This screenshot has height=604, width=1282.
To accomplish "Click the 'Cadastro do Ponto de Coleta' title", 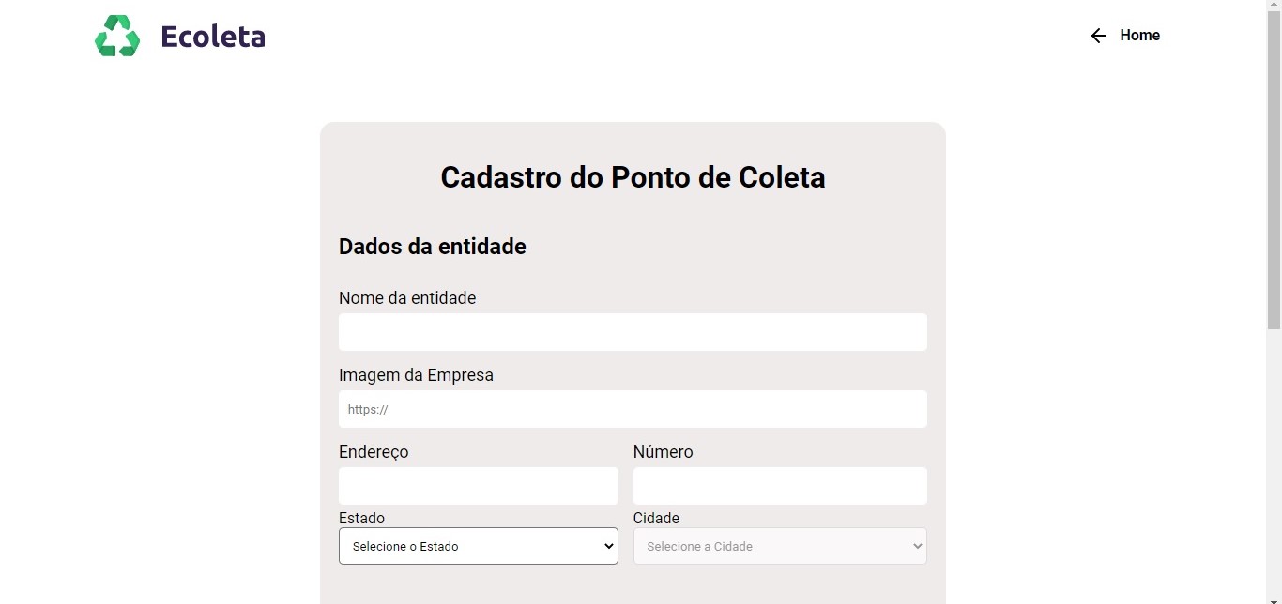I will [632, 177].
